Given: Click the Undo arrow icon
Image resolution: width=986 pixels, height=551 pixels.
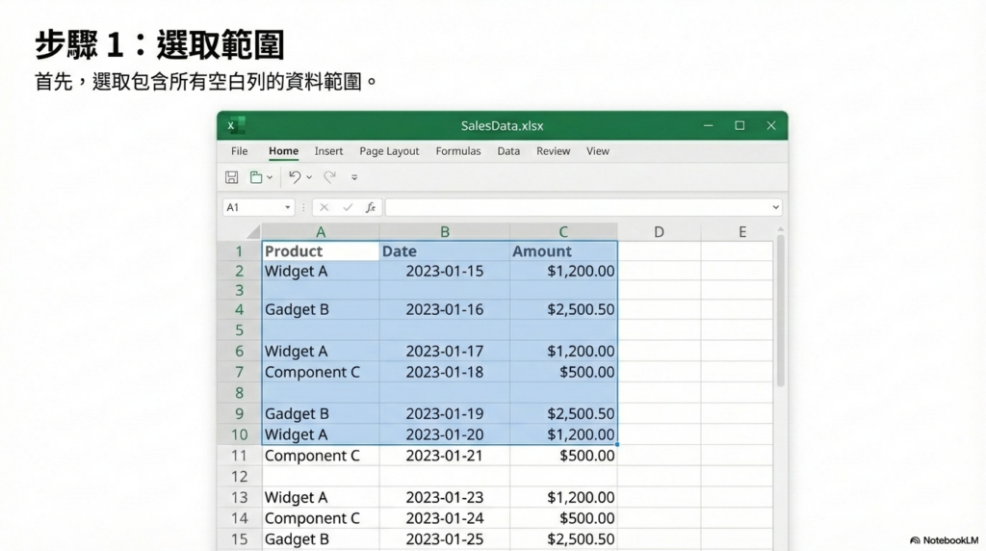Looking at the screenshot, I should pyautogui.click(x=295, y=177).
